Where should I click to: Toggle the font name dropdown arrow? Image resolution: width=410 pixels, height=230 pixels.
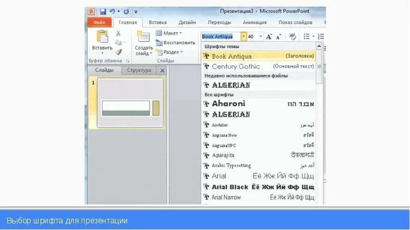(243, 36)
